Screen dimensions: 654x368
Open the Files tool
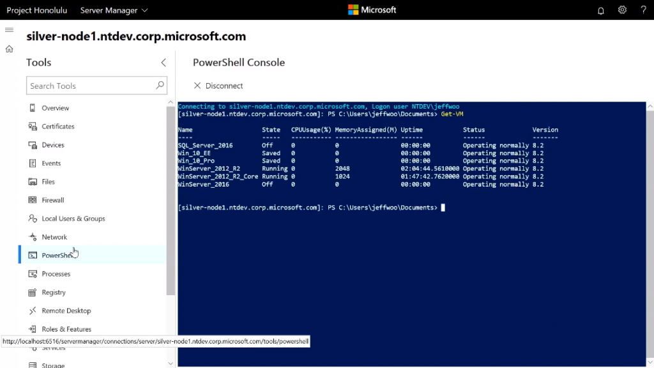(49, 181)
